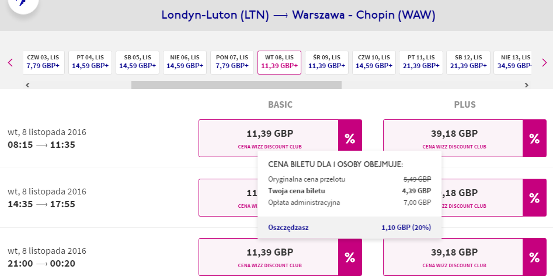Click the horizontal date scrollbar thumb
This screenshot has width=553, height=280.
click(236, 85)
